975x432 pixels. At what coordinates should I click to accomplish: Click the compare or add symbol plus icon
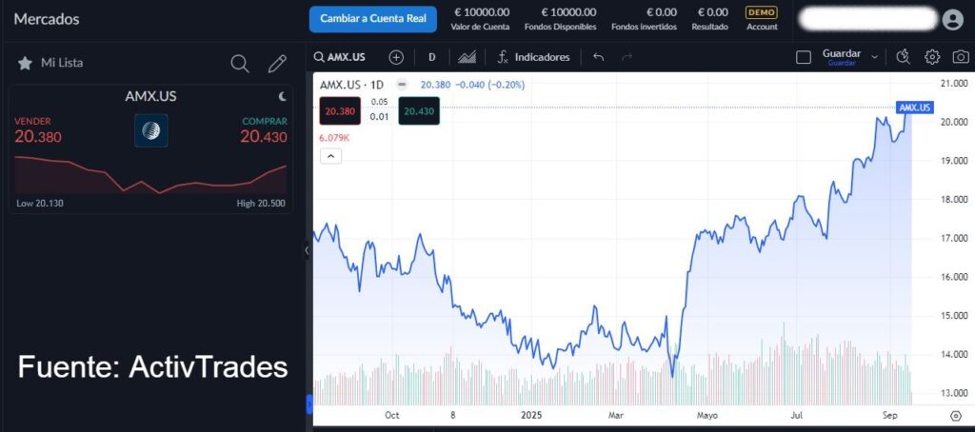tap(396, 57)
